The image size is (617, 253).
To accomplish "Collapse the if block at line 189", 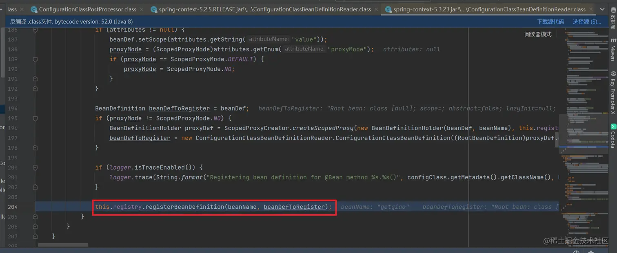I will (x=35, y=59).
